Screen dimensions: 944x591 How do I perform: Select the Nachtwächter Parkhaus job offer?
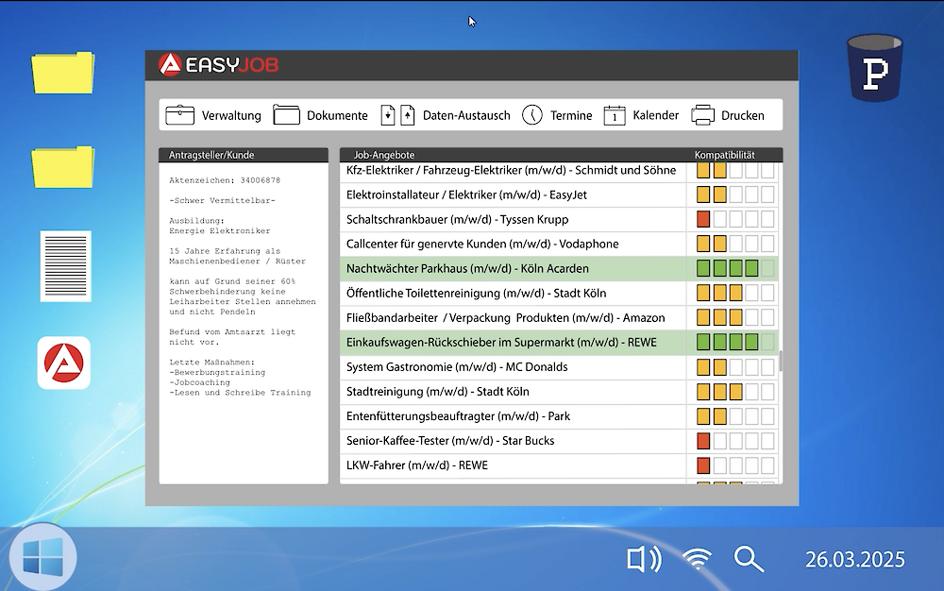pos(467,269)
